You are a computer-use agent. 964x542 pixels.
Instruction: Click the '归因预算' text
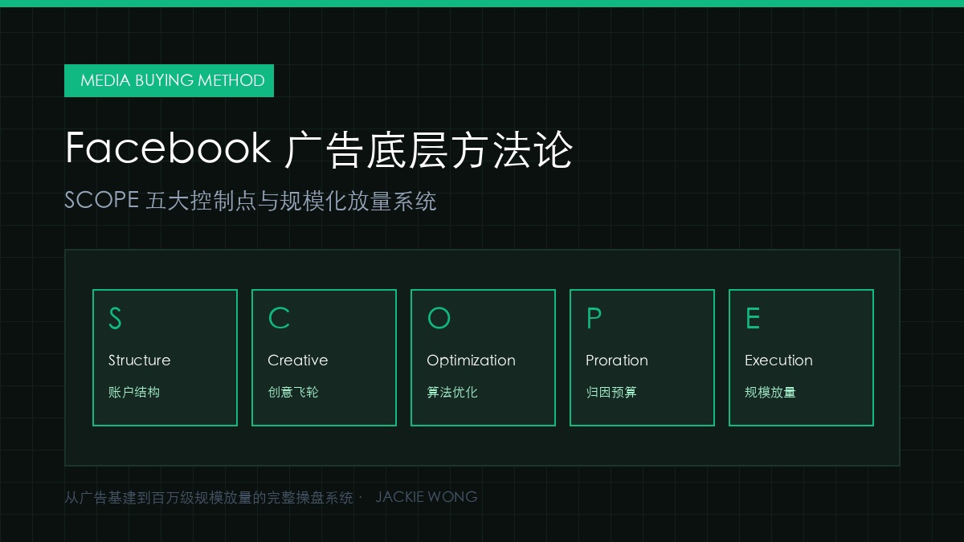[x=611, y=392]
